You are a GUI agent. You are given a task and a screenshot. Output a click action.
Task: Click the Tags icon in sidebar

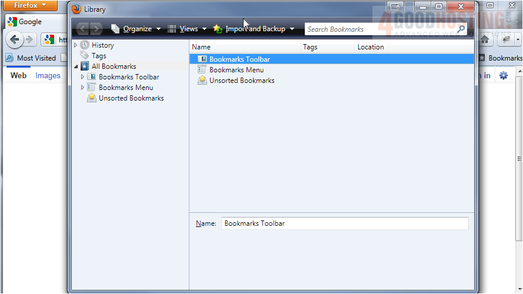85,56
